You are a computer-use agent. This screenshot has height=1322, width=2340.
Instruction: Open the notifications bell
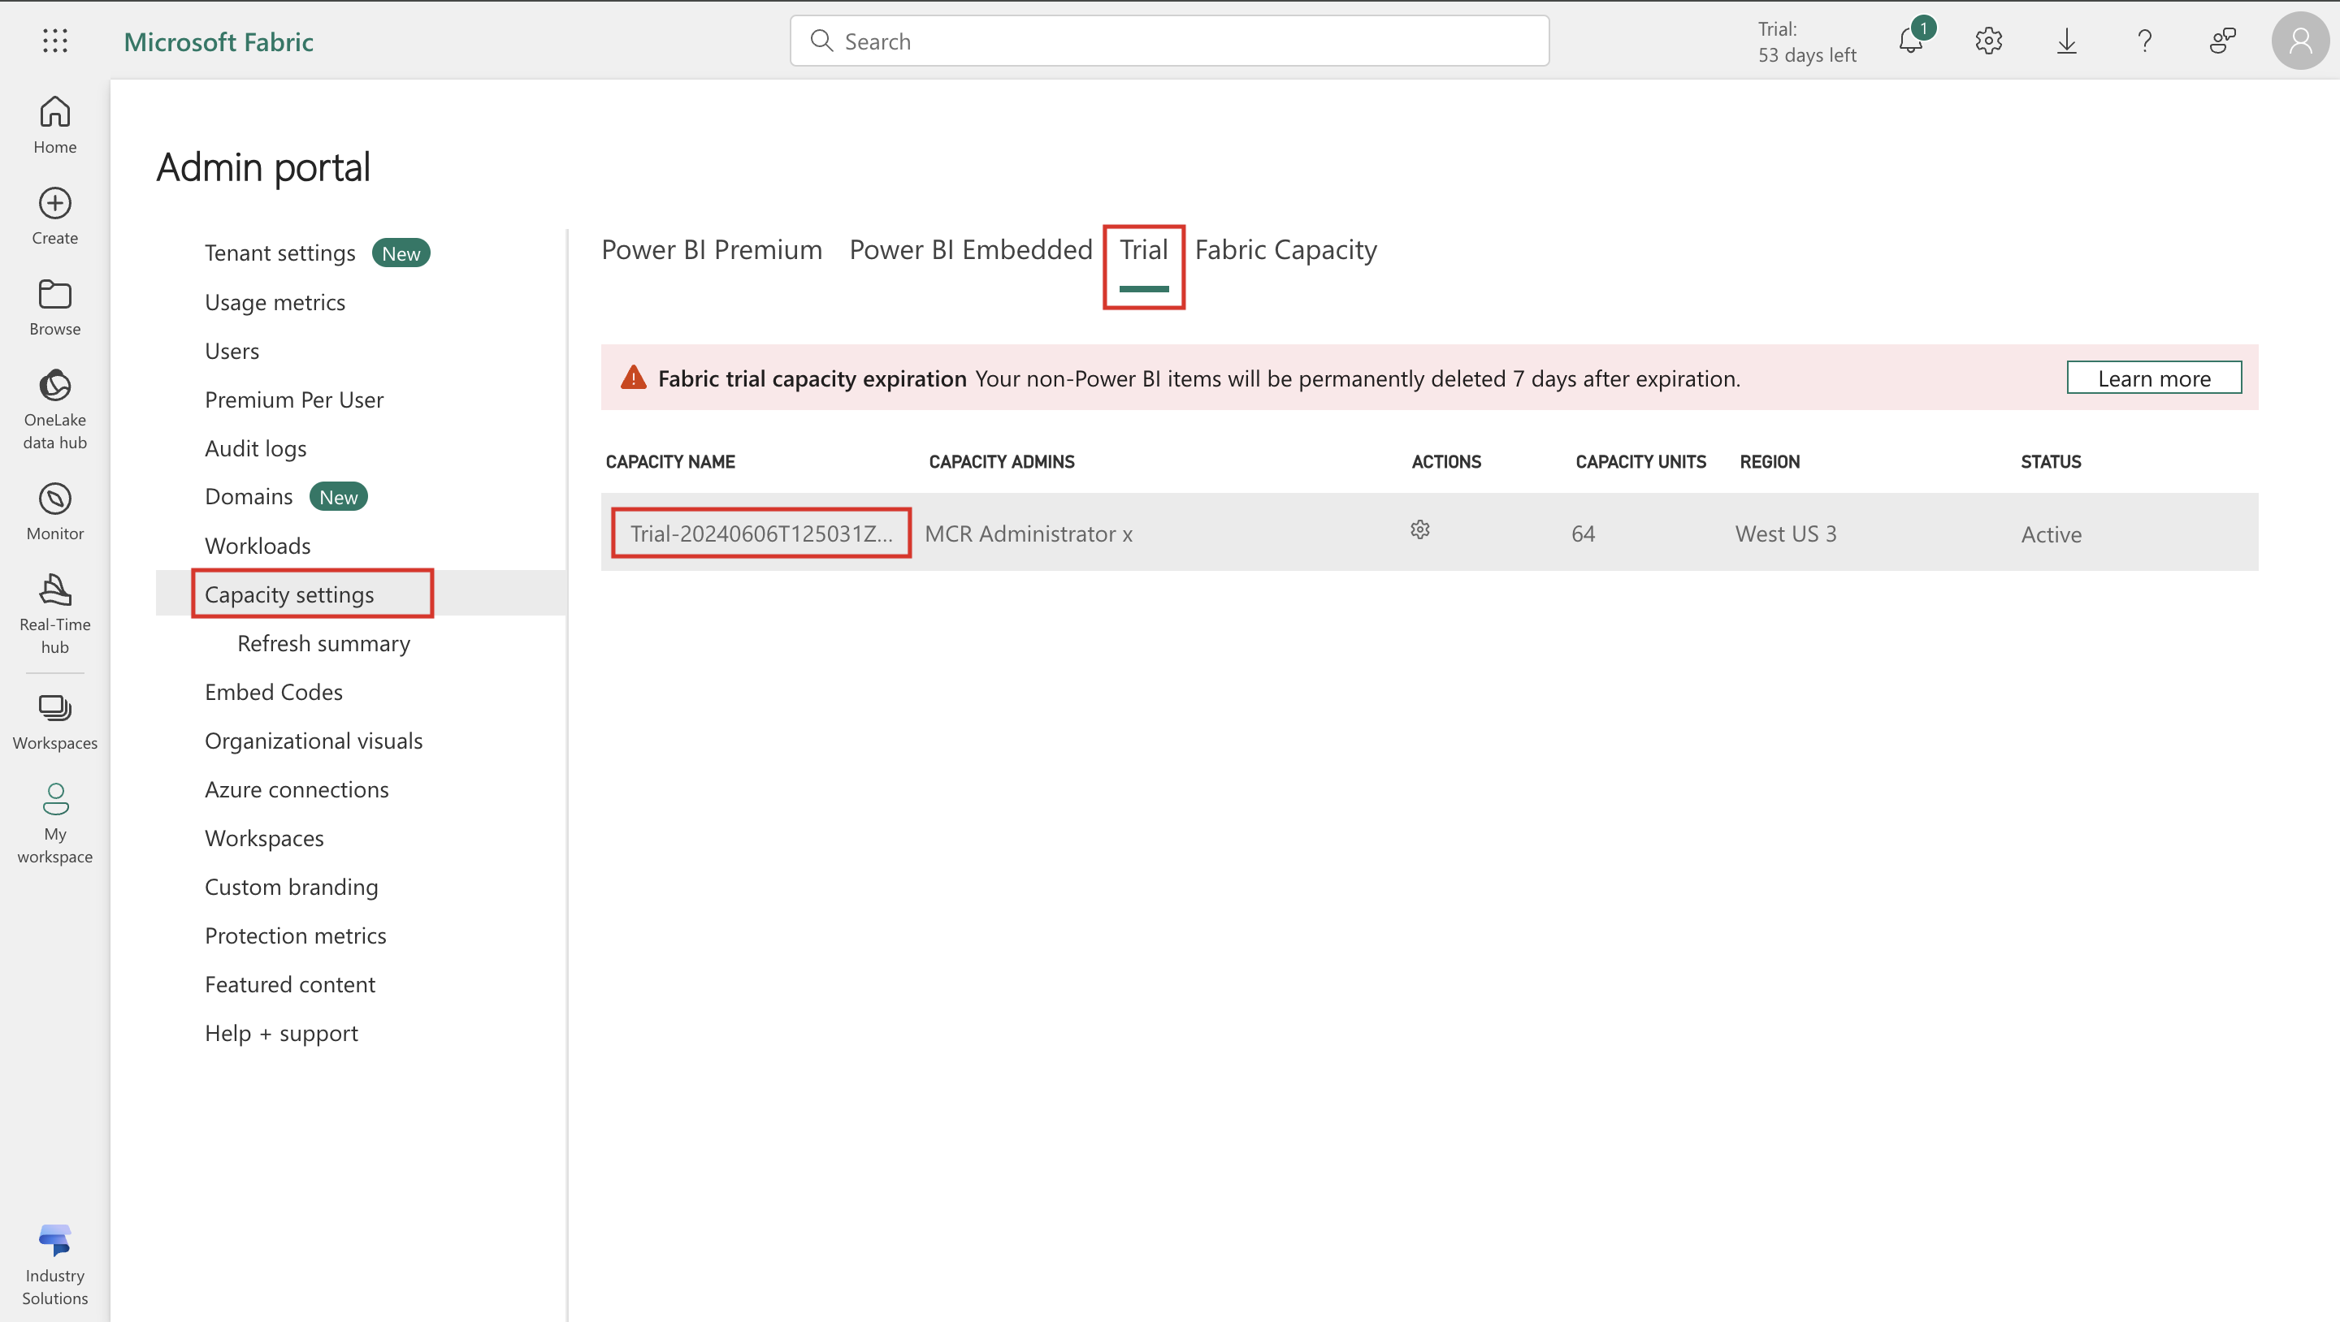(x=1911, y=41)
